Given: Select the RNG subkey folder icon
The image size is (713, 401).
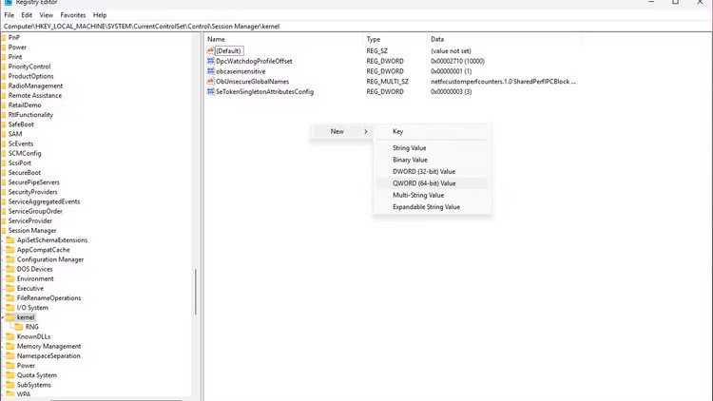Looking at the screenshot, I should coord(19,327).
